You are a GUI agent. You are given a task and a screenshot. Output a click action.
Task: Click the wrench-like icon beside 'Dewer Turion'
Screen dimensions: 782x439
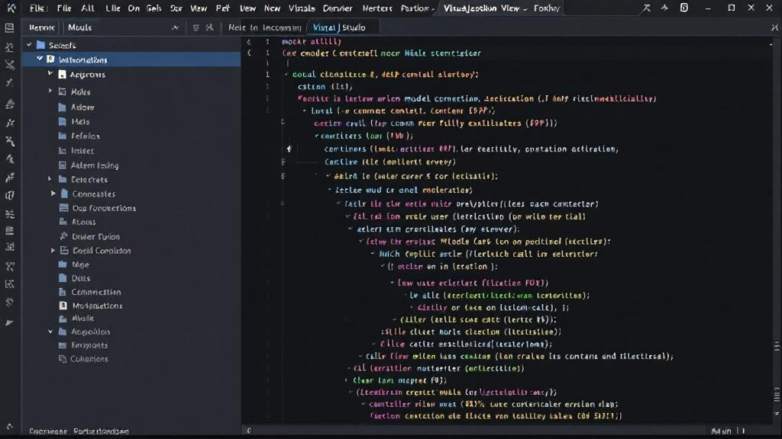tap(63, 236)
